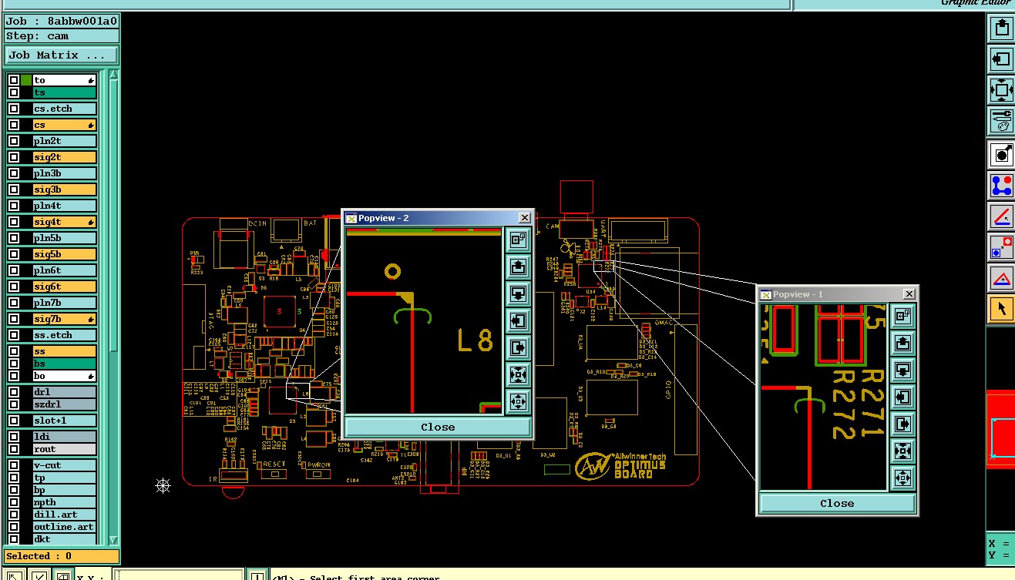Select the red-blue square dots icon
Viewport: 1015px width, 580px height.
[x=1001, y=247]
